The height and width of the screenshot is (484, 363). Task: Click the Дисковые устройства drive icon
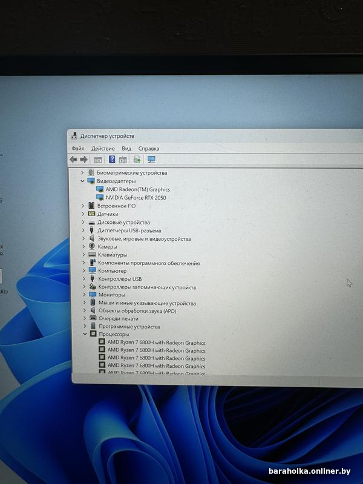click(92, 222)
